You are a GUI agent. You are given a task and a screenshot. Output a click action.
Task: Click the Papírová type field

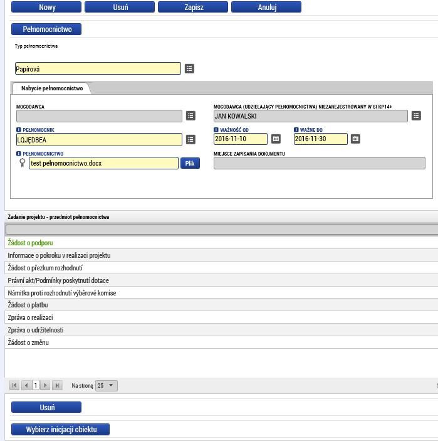(98, 68)
